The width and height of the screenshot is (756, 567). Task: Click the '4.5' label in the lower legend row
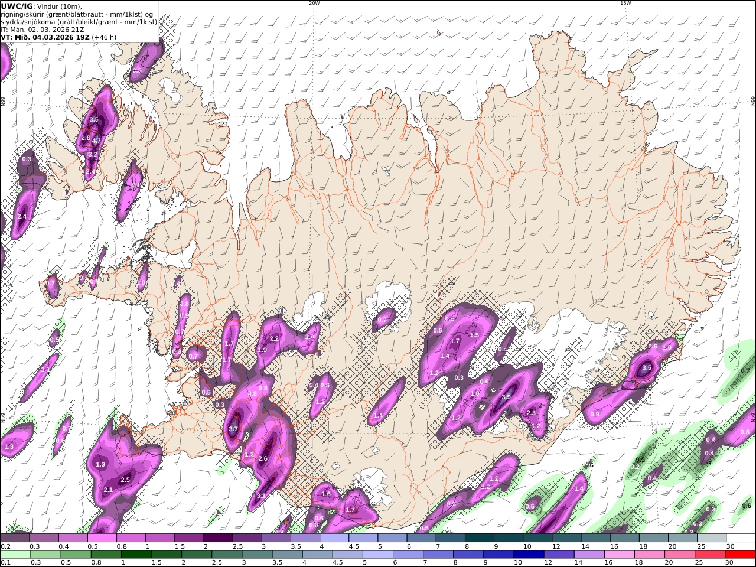tap(338, 563)
